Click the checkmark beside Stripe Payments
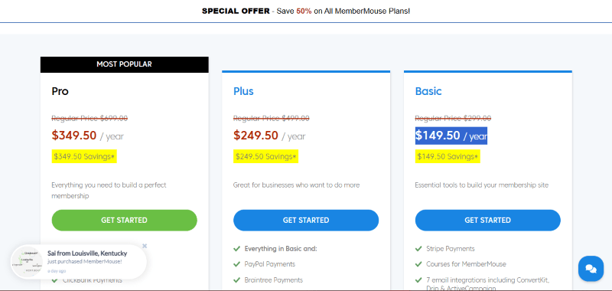Viewport: 612px width, 291px height. pyautogui.click(x=418, y=248)
